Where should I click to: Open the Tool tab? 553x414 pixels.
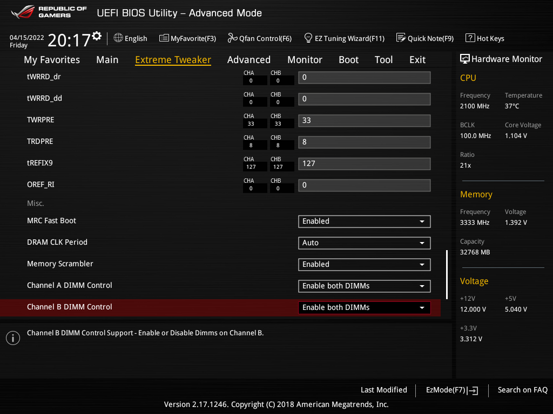(x=384, y=60)
